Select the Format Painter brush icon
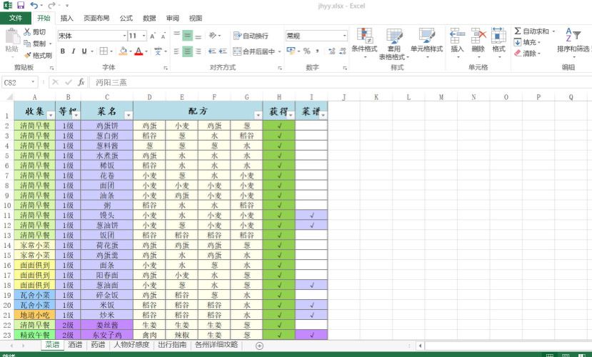This screenshot has width=592, height=357. tap(28, 56)
